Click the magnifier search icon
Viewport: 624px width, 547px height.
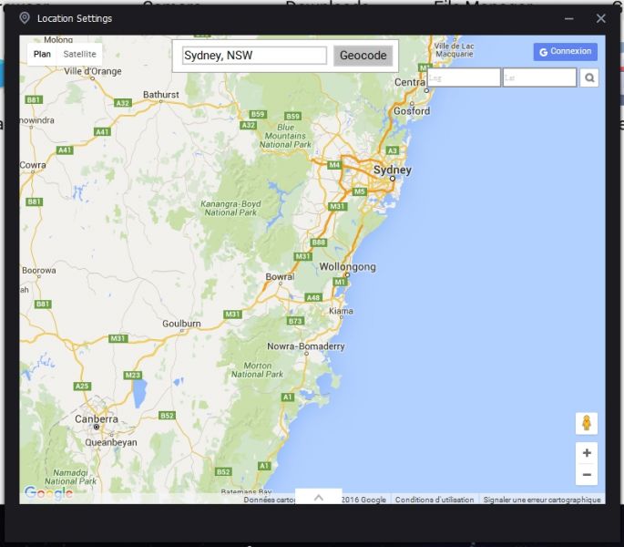[x=589, y=77]
